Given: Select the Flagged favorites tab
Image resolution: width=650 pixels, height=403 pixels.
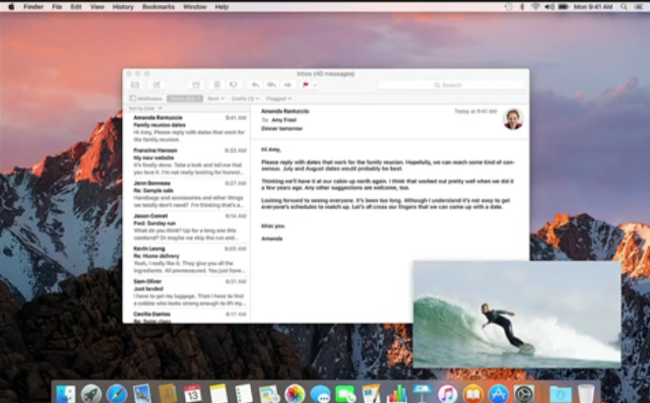Looking at the screenshot, I should point(278,99).
